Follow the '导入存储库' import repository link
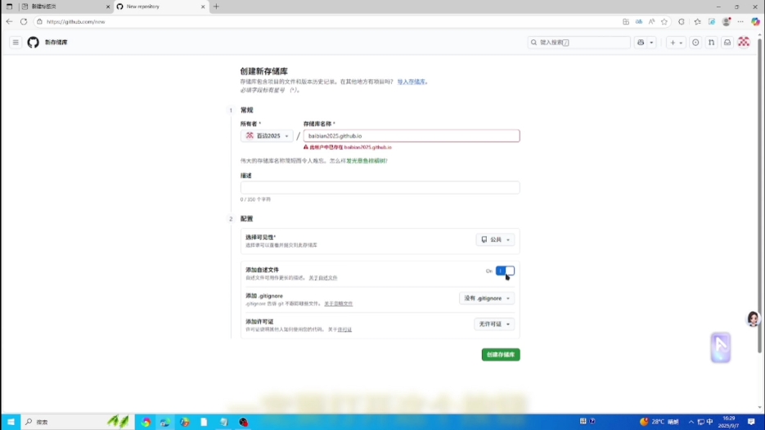The image size is (765, 430). coord(411,82)
